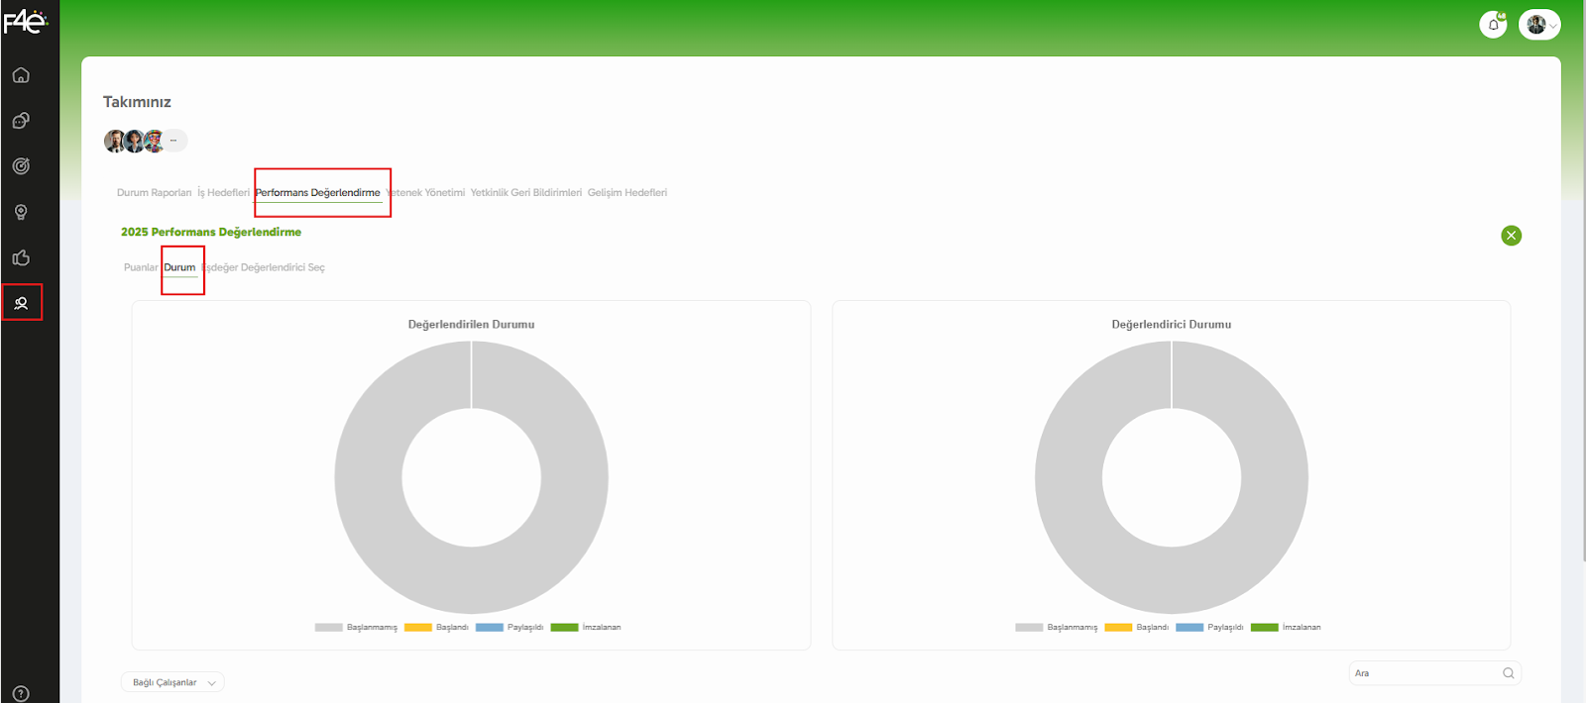Click the F4e logo in sidebar

[25, 21]
